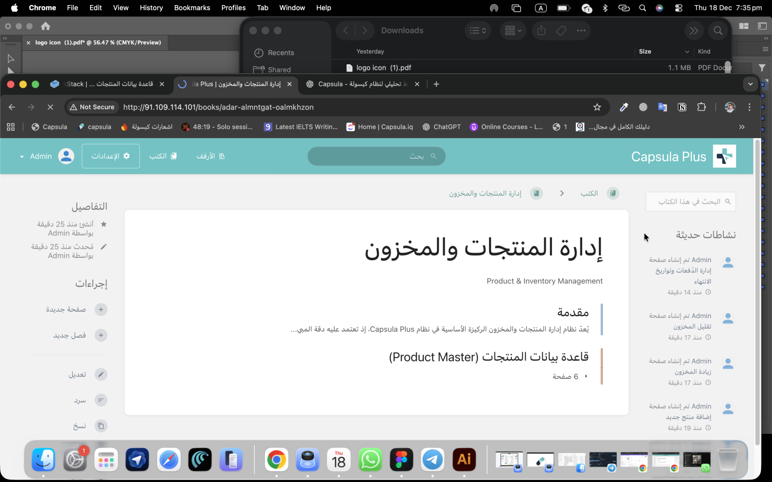Open قاعدة بيانات المنتجات (Product Master) chapter
This screenshot has width=772, height=482.
488,357
